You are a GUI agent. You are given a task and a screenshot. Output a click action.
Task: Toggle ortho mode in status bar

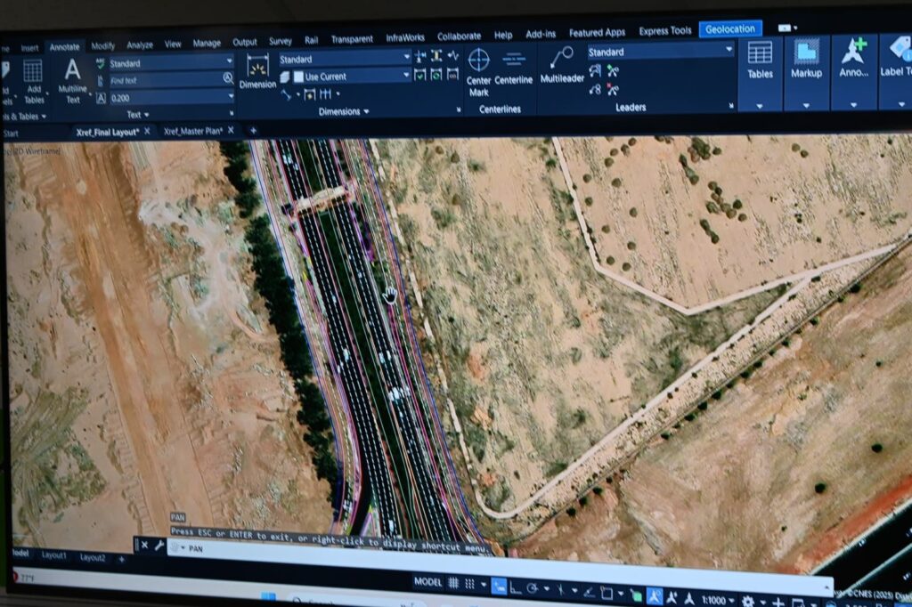coord(517,587)
